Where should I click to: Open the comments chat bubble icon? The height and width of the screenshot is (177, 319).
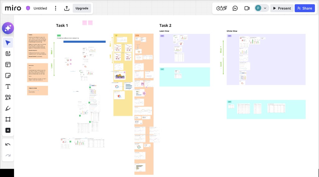tap(235, 8)
